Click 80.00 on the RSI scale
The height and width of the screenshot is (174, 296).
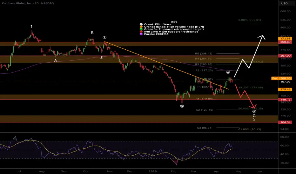click(x=285, y=137)
